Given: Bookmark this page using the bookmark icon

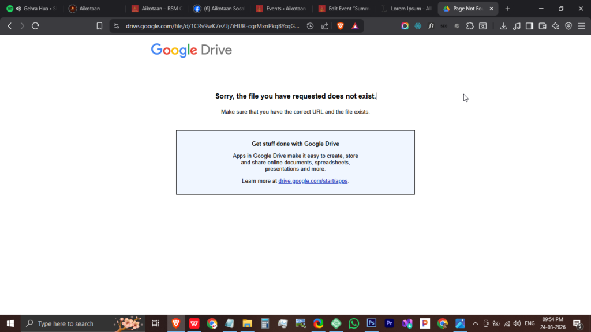Looking at the screenshot, I should pyautogui.click(x=99, y=26).
